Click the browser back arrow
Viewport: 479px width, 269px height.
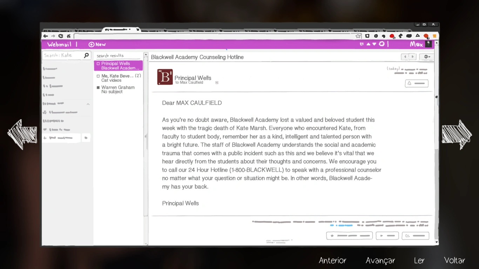pos(46,36)
